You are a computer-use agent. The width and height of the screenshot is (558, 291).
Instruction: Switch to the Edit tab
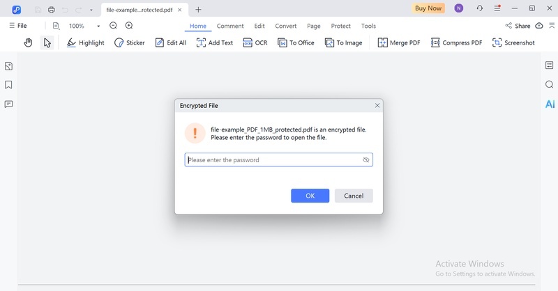[x=259, y=26]
